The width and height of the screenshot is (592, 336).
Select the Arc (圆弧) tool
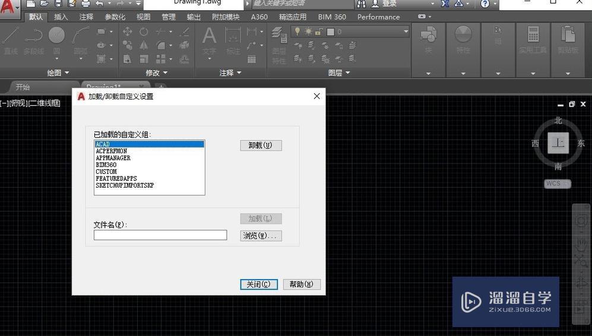coord(80,42)
